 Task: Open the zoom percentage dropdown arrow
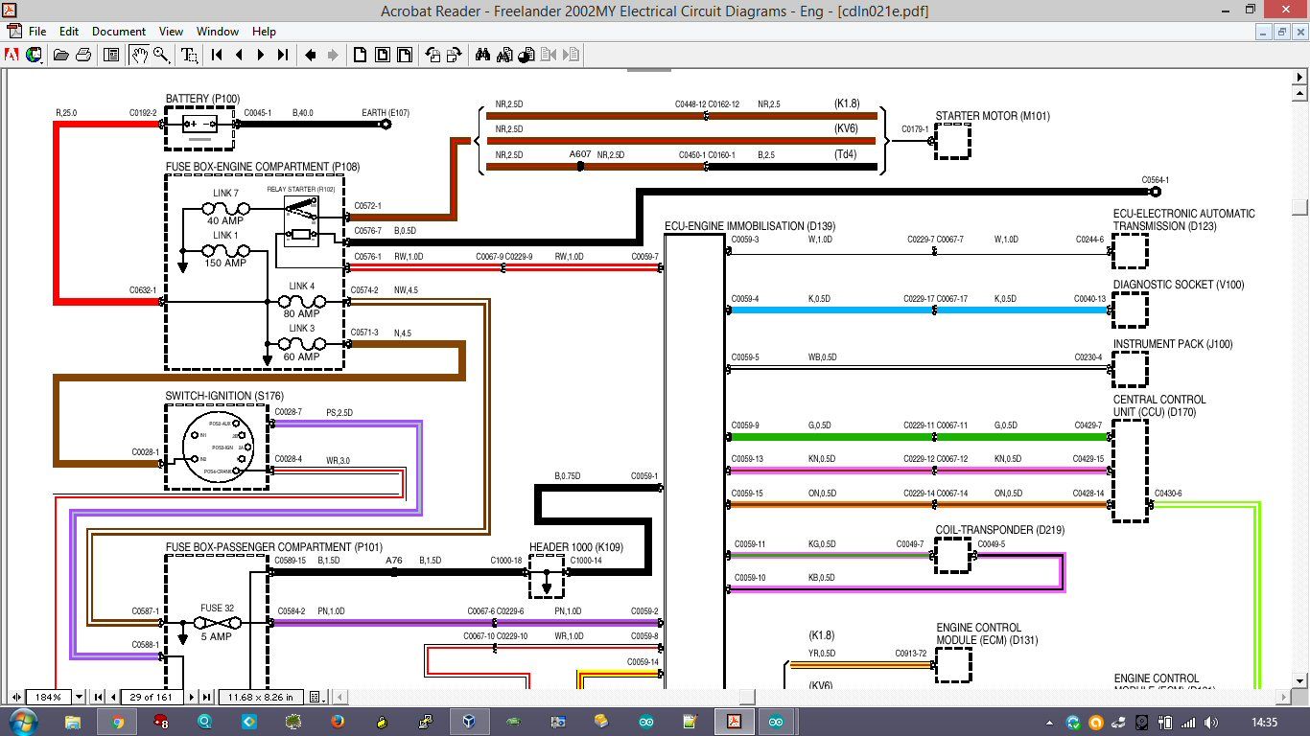click(80, 697)
